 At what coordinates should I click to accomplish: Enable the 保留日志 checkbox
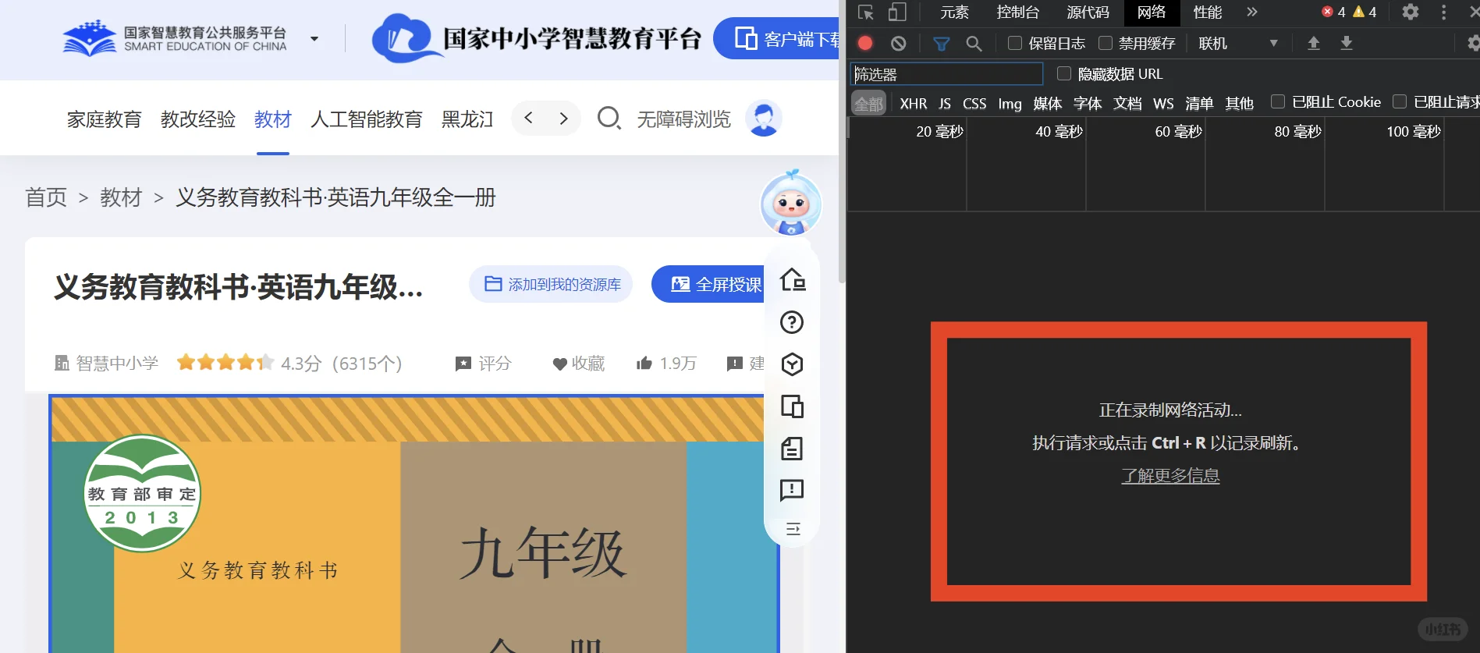click(1015, 44)
